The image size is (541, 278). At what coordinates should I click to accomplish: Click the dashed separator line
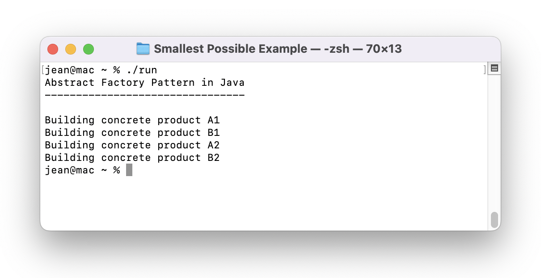tap(145, 95)
